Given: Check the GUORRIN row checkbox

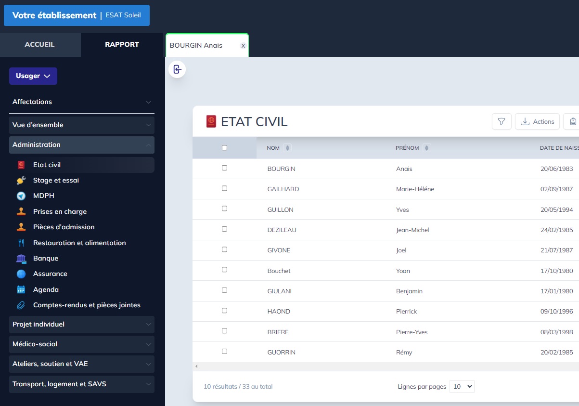Looking at the screenshot, I should 224,352.
